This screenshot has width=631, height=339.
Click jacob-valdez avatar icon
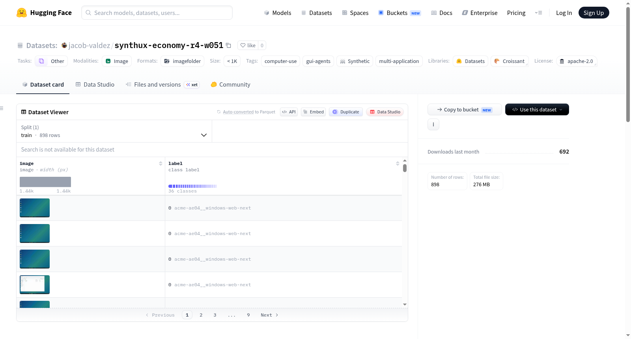(64, 45)
